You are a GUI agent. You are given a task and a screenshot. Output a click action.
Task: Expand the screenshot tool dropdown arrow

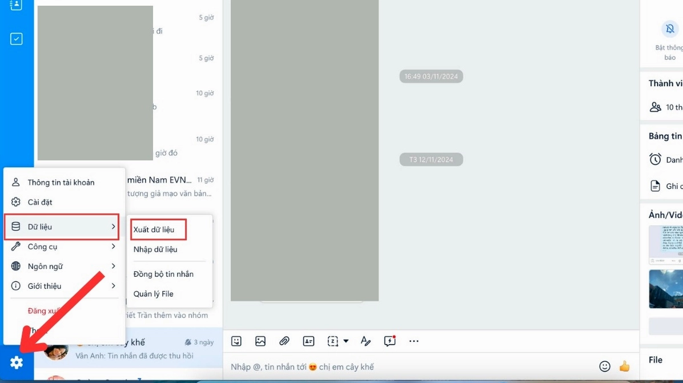346,341
